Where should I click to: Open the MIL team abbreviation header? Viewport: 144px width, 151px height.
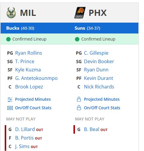[28, 13]
